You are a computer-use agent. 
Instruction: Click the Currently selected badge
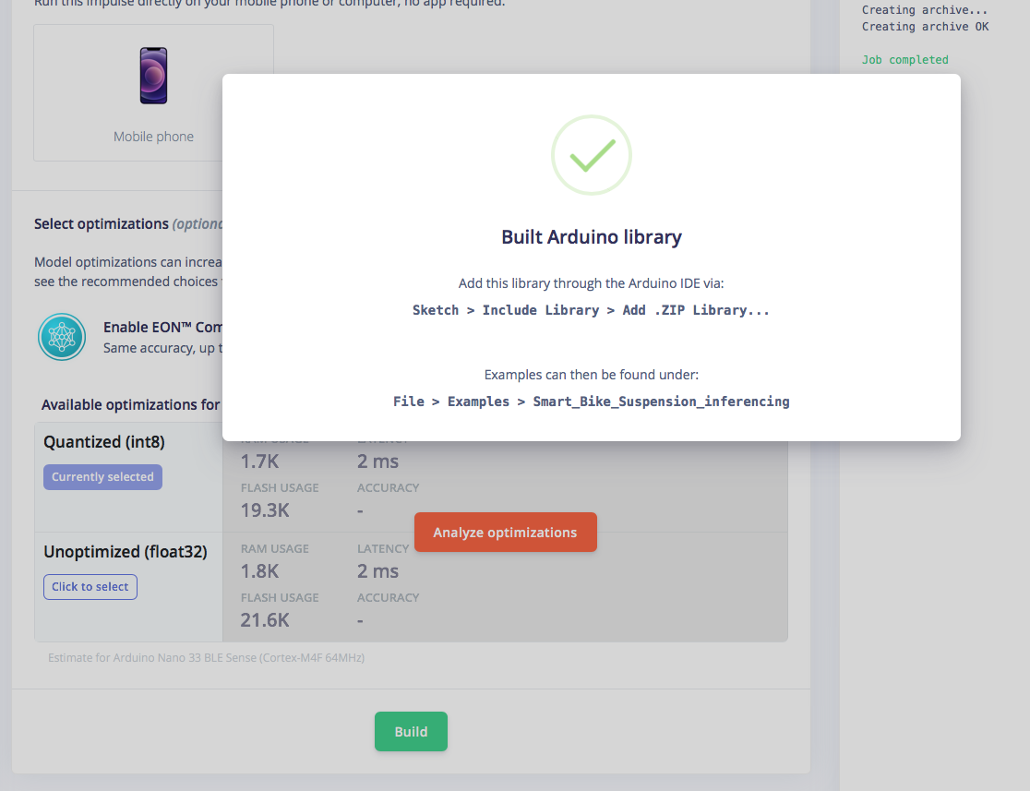[102, 477]
